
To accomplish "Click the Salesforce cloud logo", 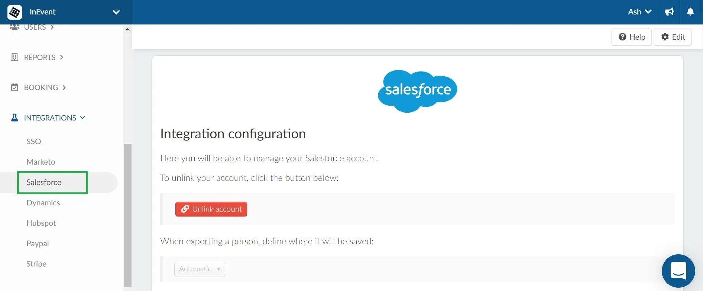I will pyautogui.click(x=417, y=91).
